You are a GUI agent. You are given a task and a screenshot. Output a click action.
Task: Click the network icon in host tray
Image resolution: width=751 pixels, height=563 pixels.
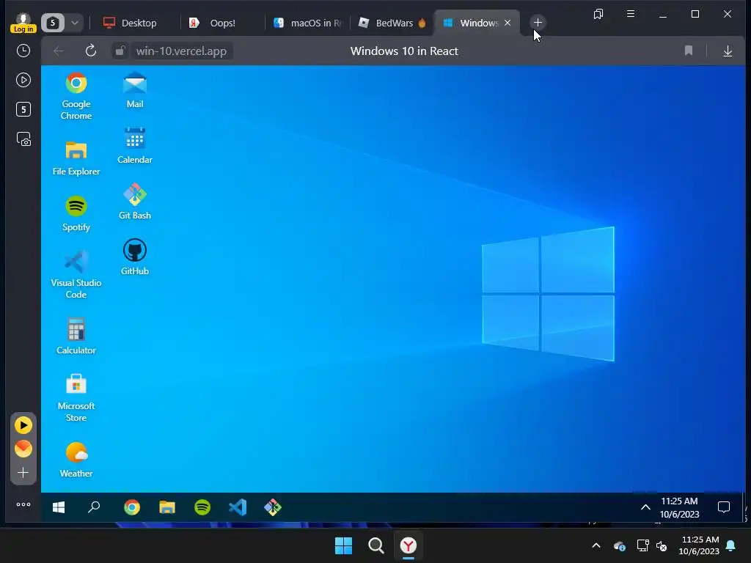pyautogui.click(x=642, y=545)
